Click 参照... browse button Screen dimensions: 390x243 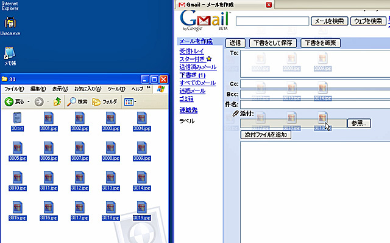tap(359, 123)
